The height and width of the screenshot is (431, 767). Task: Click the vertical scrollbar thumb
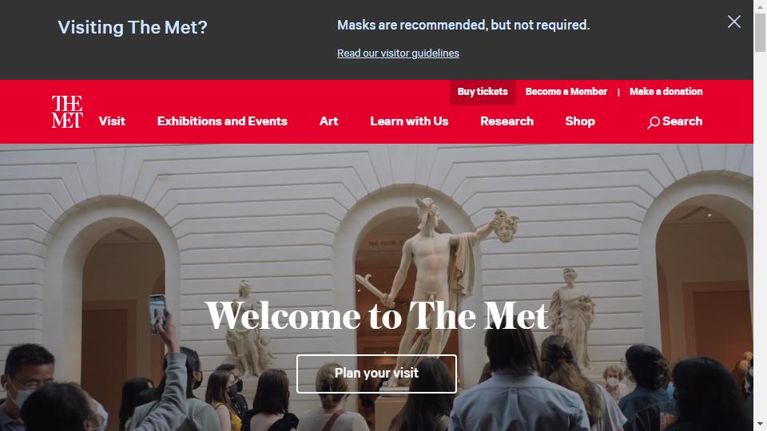point(760,33)
